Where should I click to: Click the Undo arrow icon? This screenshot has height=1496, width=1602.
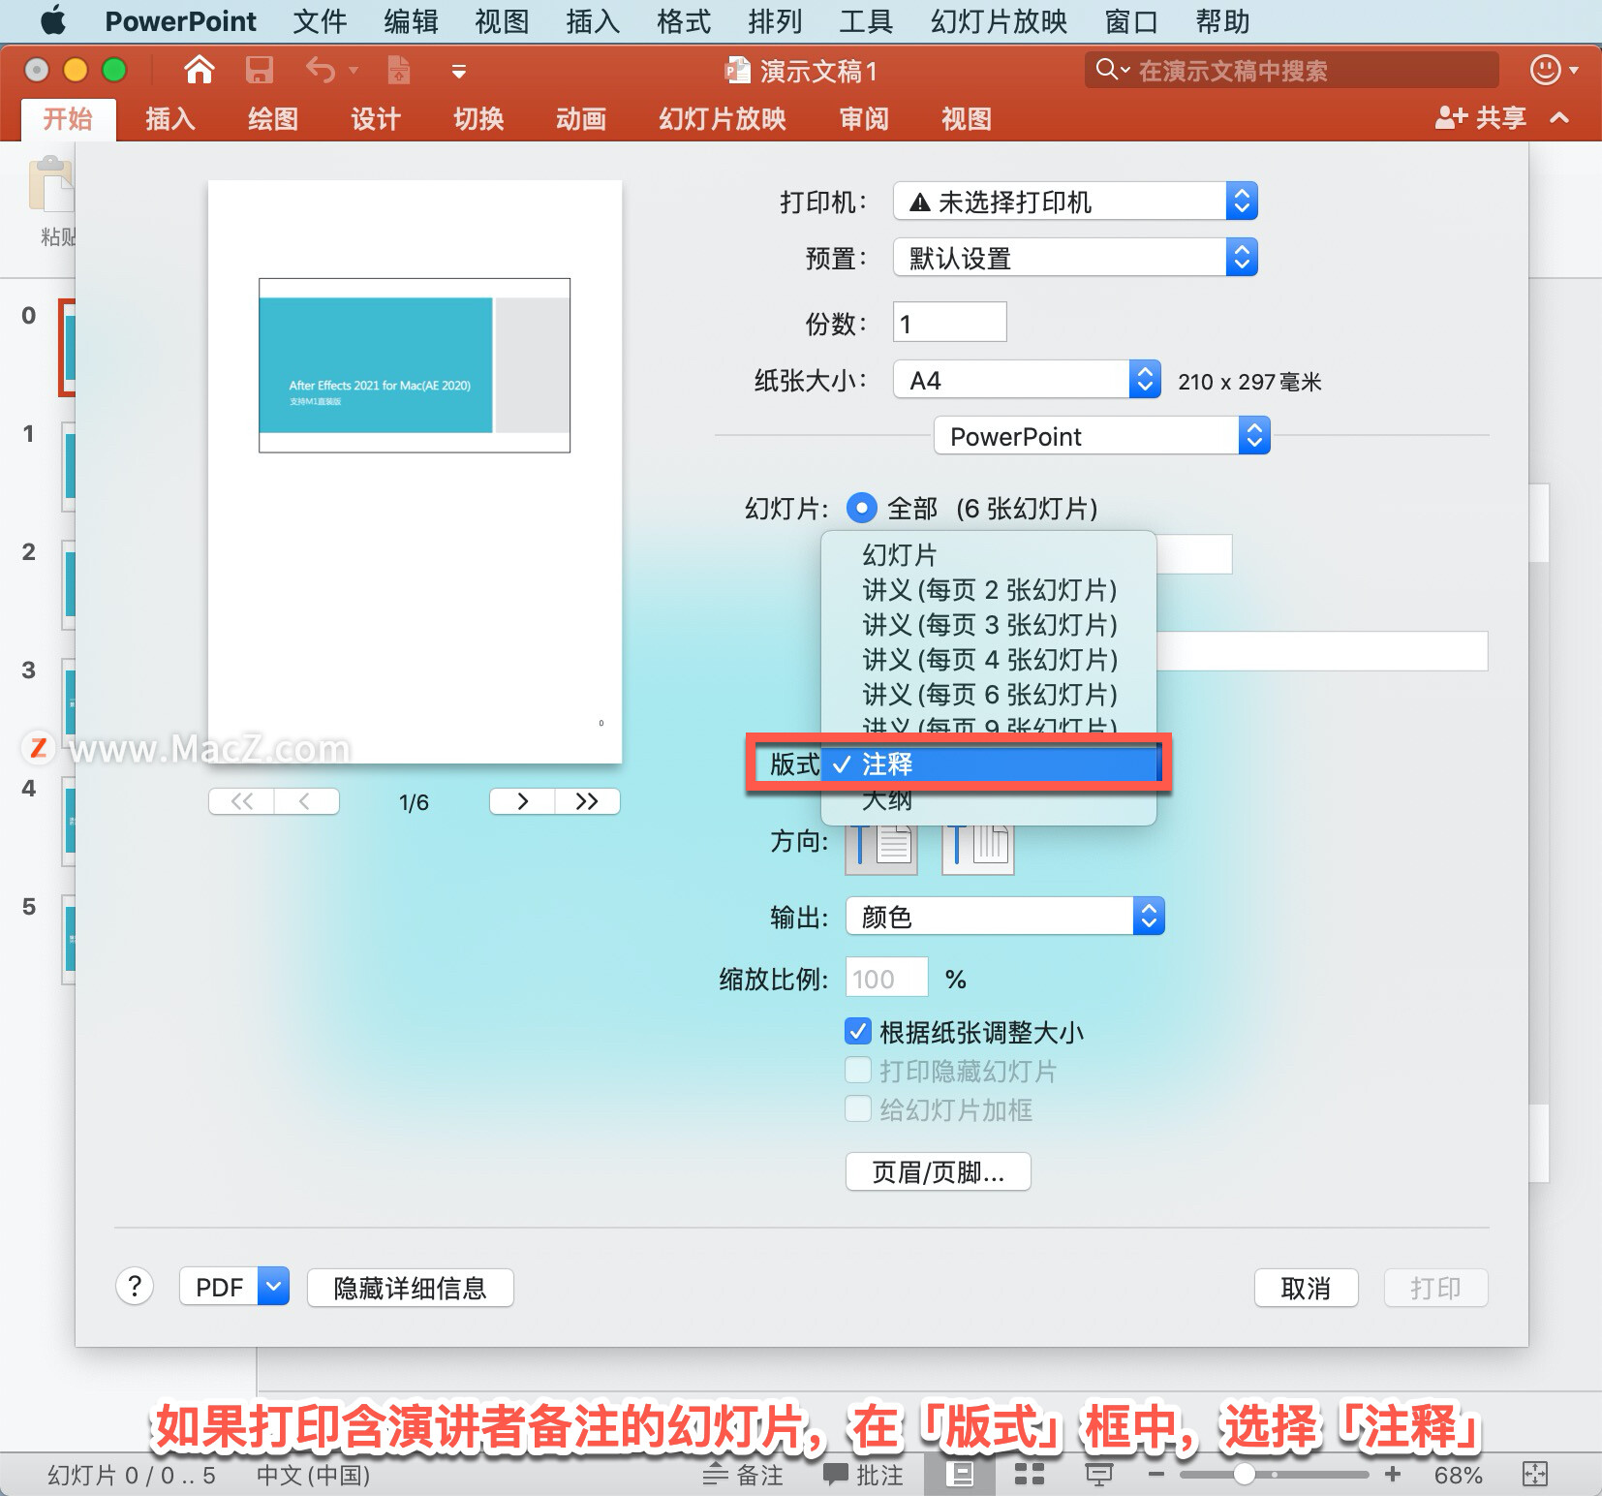click(321, 70)
